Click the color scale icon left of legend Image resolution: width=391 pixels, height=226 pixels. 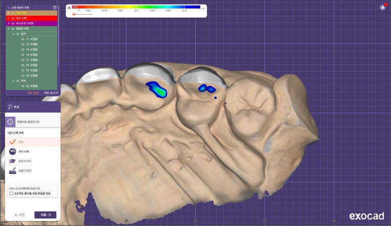pyautogui.click(x=69, y=8)
